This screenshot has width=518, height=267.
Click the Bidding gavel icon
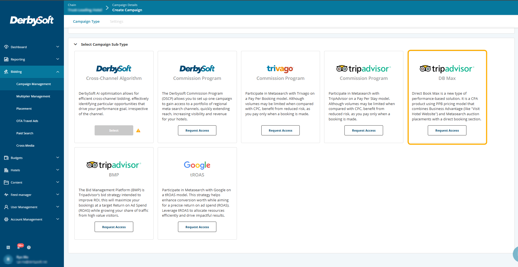(6, 72)
